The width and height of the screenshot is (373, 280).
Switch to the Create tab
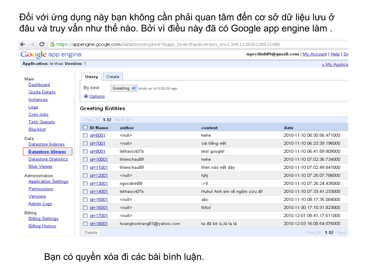(x=113, y=77)
